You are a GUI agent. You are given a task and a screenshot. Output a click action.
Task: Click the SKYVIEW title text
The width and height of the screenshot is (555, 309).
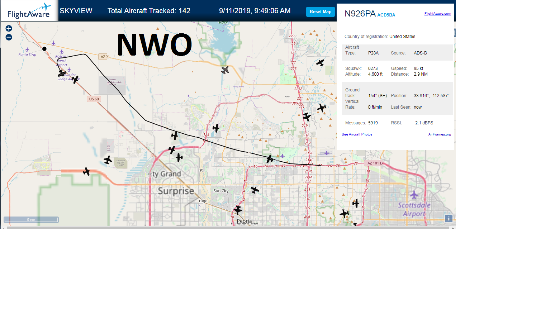76,11
